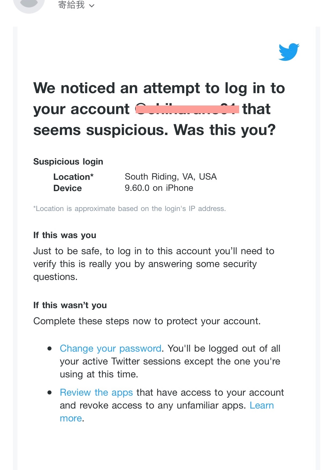Select the Suspicious login heading
Screen dimensions: 333x470
click(68, 162)
